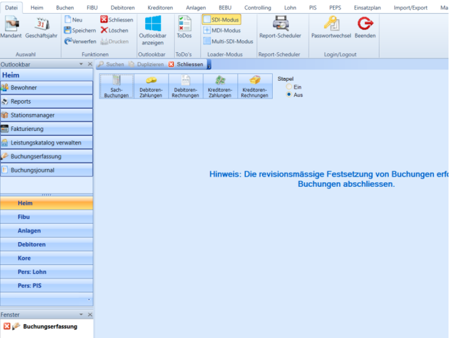Open the BEBU ribbon tab
The width and height of the screenshot is (449, 338).
(x=225, y=8)
